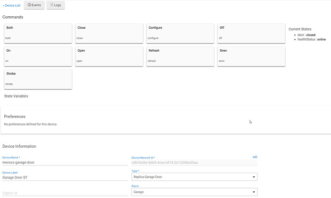This screenshot has height=198, width=331.
Task: Run the Open command
Action: [x=108, y=56]
